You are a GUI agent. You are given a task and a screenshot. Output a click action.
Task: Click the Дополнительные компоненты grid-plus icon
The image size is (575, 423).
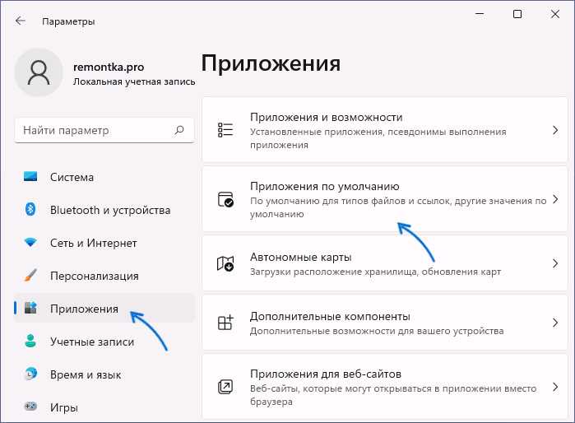225,323
